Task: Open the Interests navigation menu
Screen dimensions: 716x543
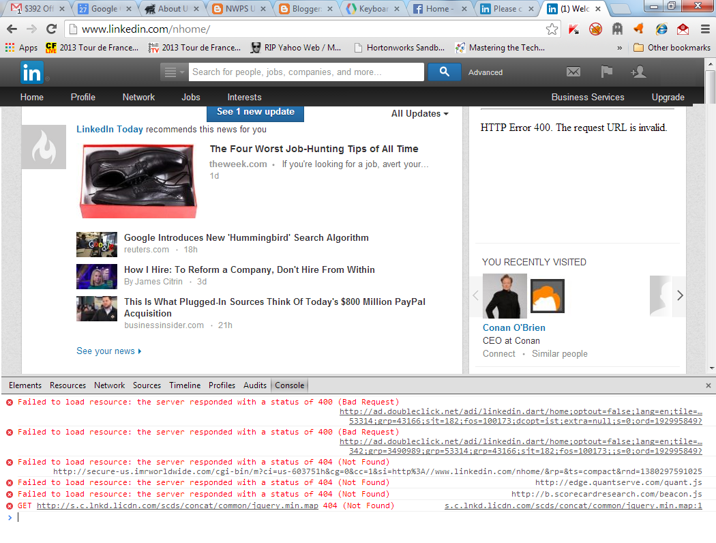Action: coord(244,98)
